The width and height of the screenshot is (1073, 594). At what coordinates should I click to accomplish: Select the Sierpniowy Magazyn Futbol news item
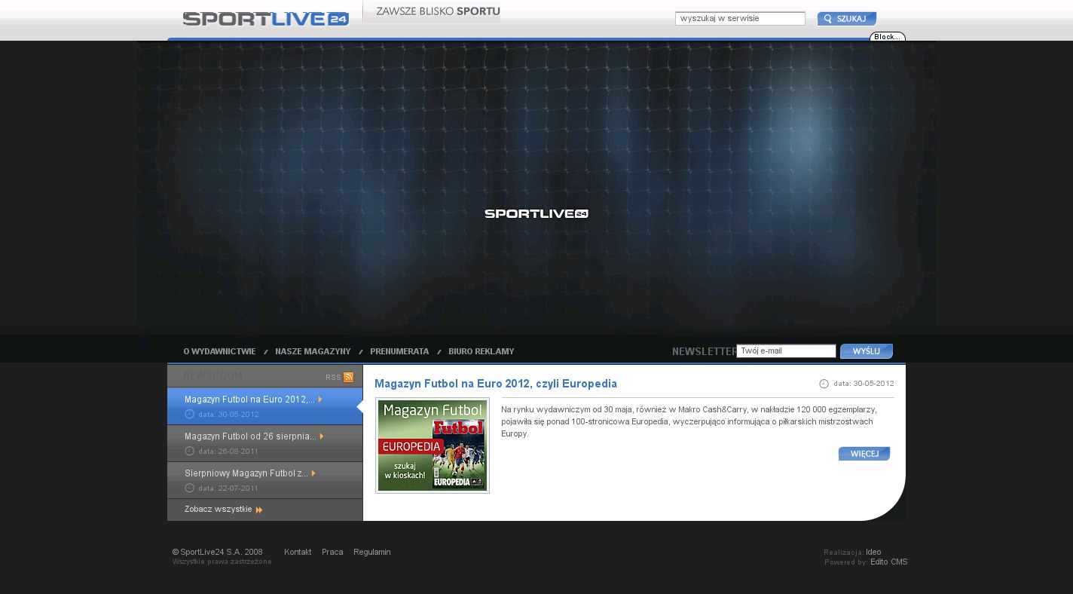[x=246, y=473]
